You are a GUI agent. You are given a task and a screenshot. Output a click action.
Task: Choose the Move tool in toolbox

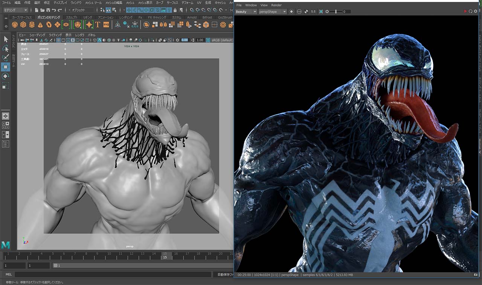click(x=6, y=67)
